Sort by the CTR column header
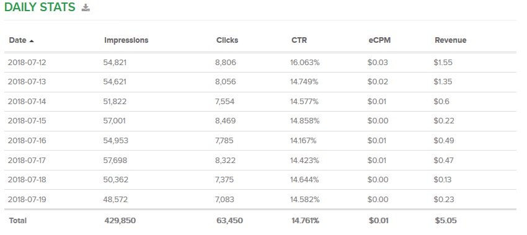The width and height of the screenshot is (527, 235). coord(299,40)
